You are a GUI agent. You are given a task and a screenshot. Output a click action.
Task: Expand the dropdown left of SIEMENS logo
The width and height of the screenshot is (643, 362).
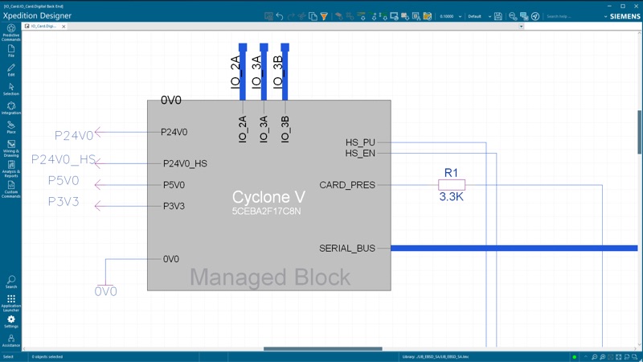tap(606, 17)
